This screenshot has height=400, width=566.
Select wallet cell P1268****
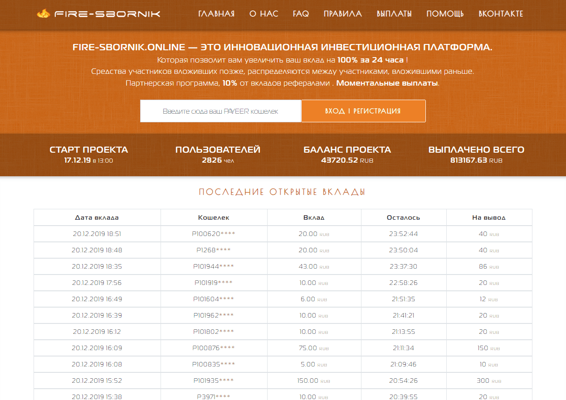pyautogui.click(x=214, y=250)
